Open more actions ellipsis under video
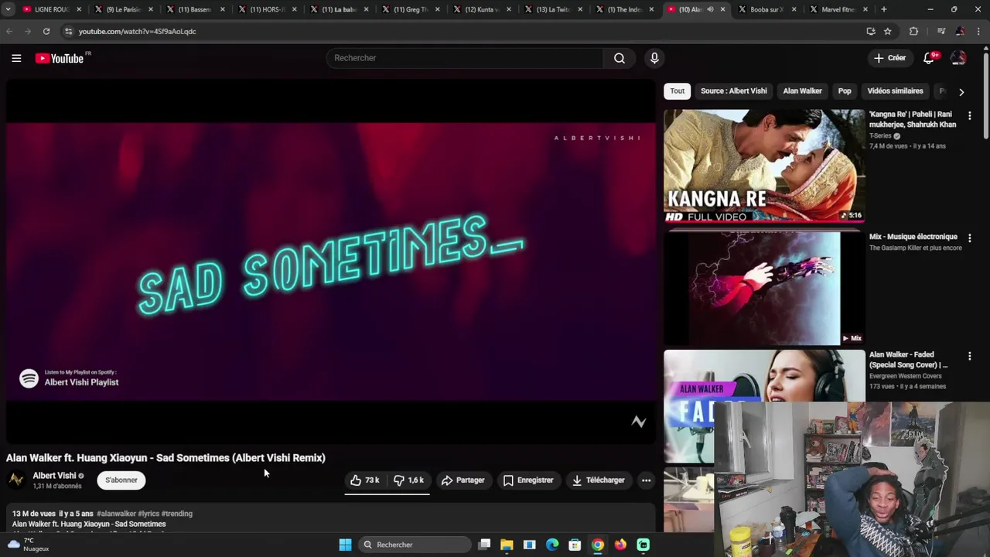The height and width of the screenshot is (557, 990). click(x=646, y=480)
